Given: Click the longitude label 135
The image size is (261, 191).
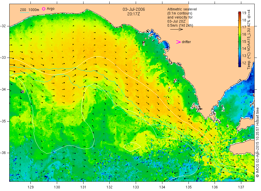Looking at the screenshot, I should tap(188, 187).
